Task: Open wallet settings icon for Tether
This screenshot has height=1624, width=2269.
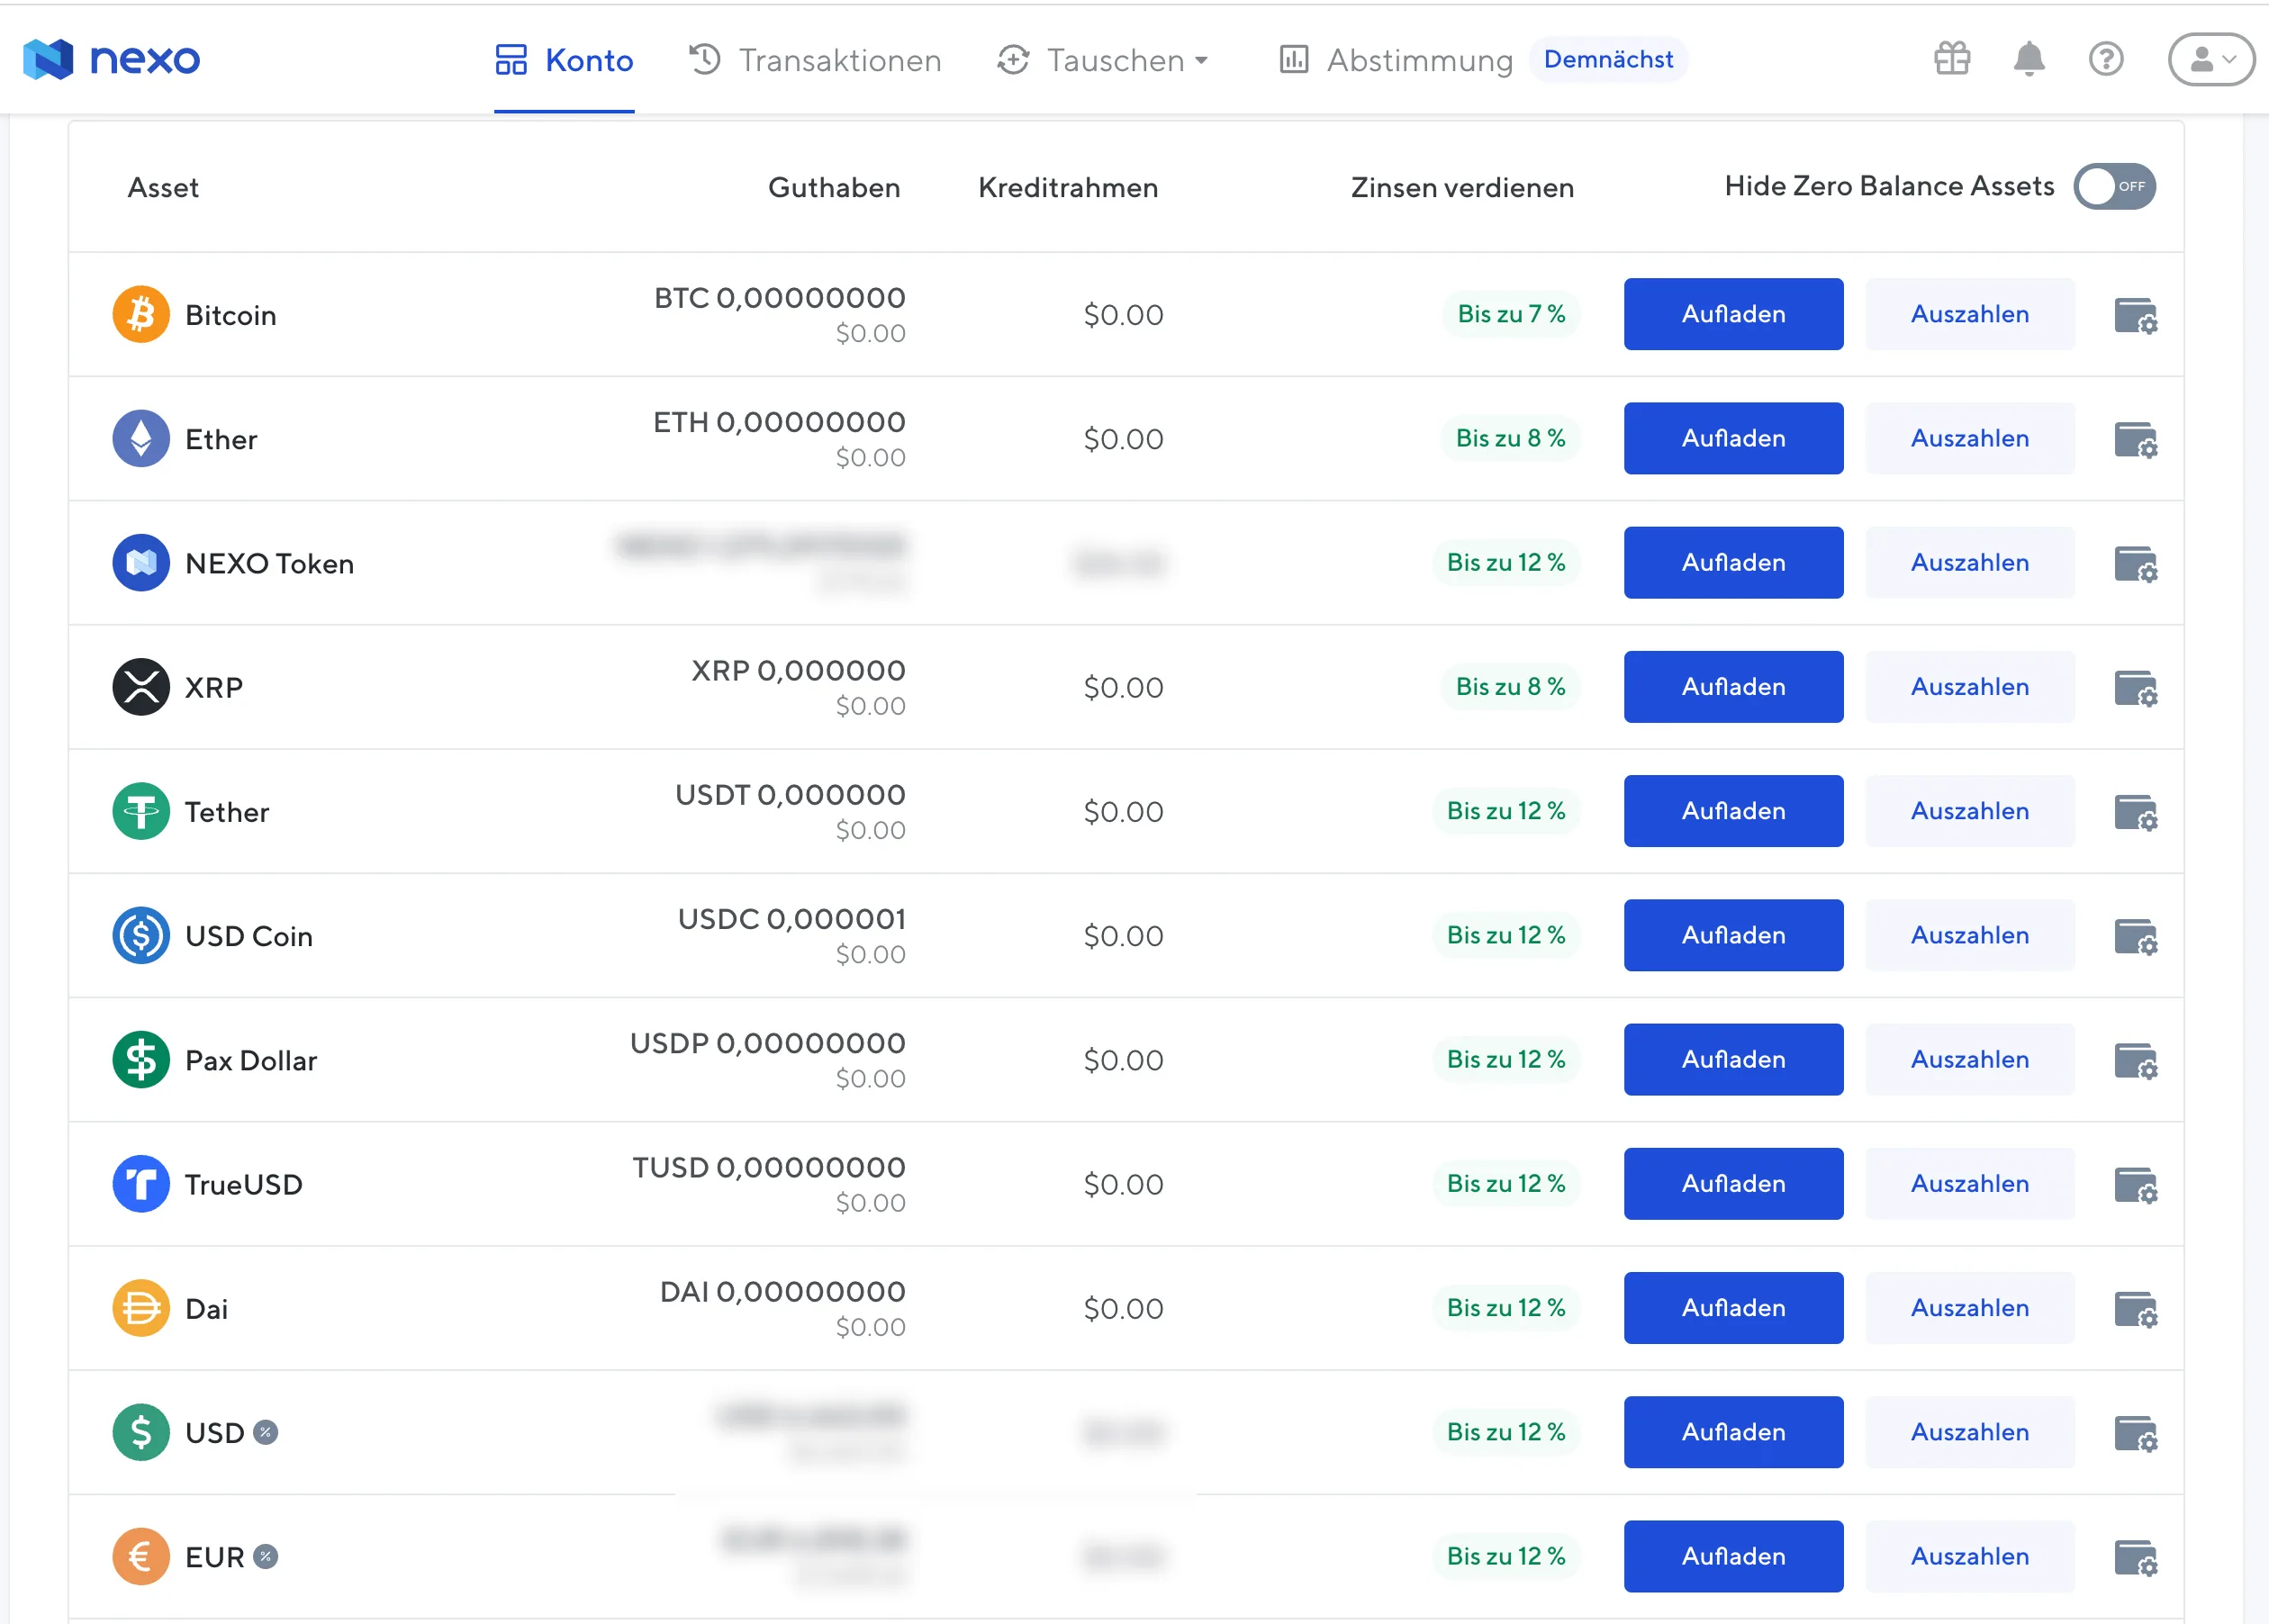Action: coord(2135,813)
